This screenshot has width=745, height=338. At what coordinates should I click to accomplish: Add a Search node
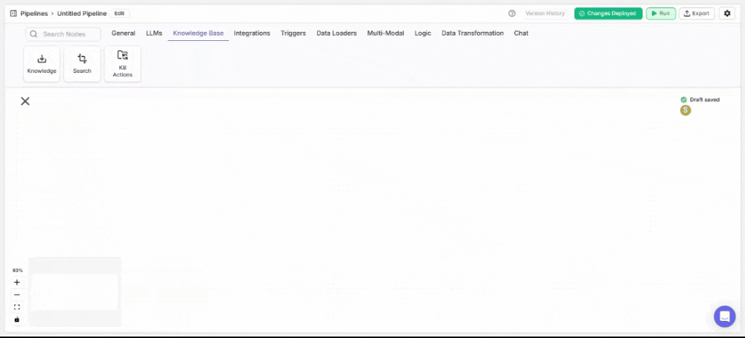pyautogui.click(x=82, y=64)
